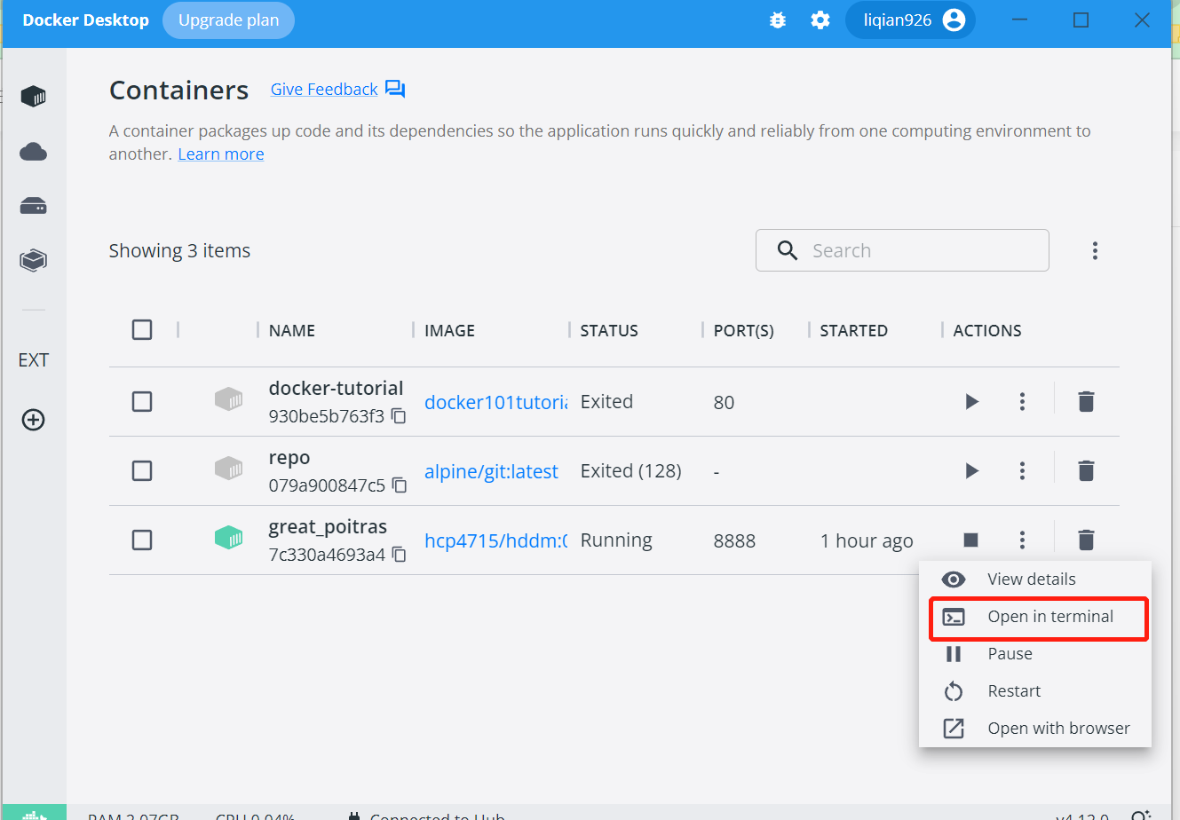This screenshot has width=1180, height=820.
Task: Click the docker-tutorial container name
Action: (x=336, y=389)
